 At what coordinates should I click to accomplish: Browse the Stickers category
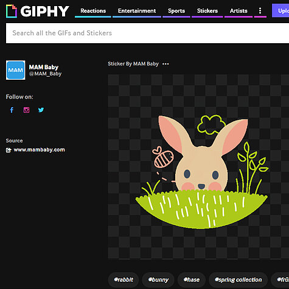[x=207, y=11]
